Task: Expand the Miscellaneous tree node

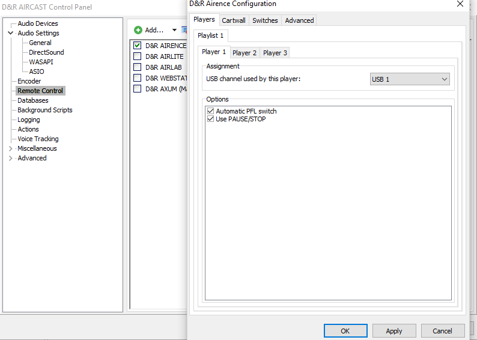Action: [10, 148]
